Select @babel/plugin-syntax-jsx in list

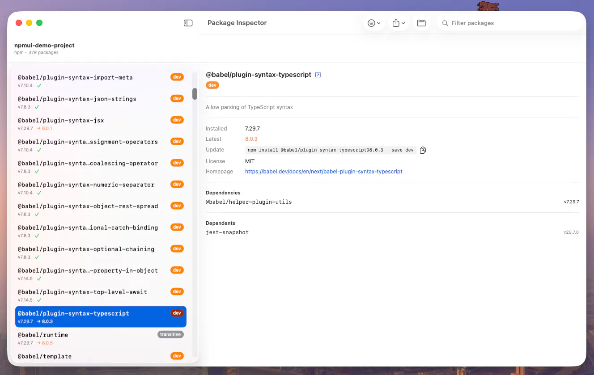point(101,124)
